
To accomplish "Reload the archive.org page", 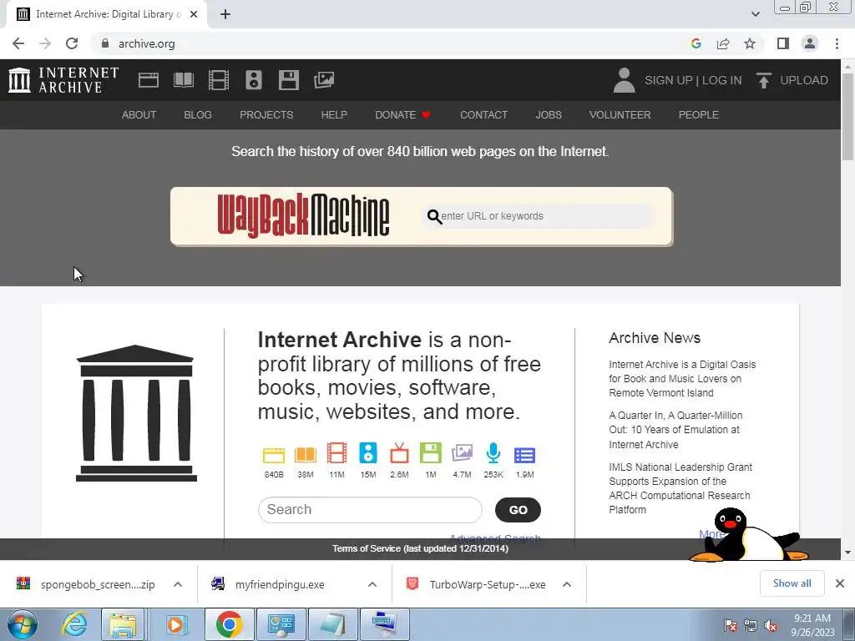I will 72,43.
